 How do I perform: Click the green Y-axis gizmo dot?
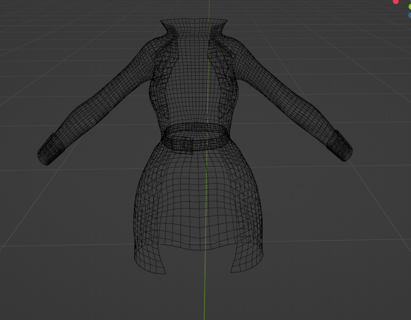[x=410, y=7]
